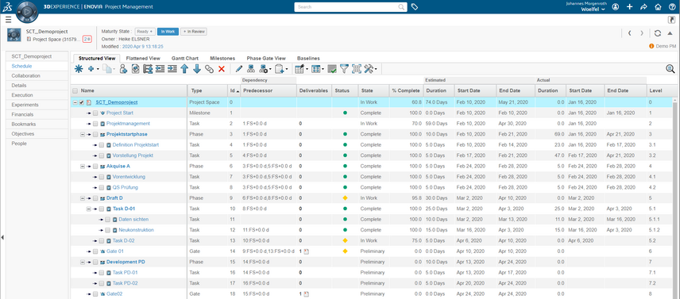This screenshot has width=680, height=299.
Task: Collapse the Development PD phase node
Action: point(83,262)
